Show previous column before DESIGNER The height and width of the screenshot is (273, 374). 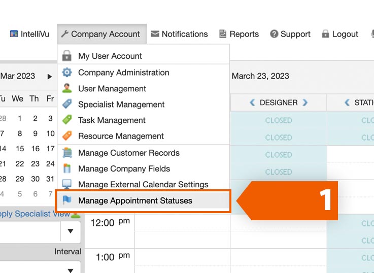252,103
